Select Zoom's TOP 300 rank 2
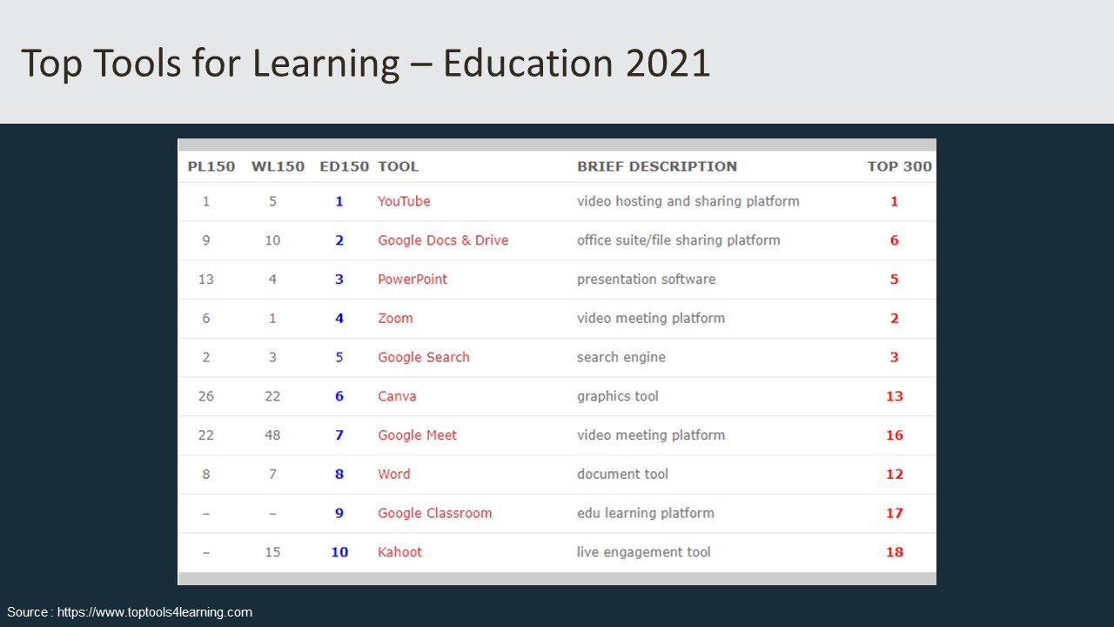 tap(895, 319)
